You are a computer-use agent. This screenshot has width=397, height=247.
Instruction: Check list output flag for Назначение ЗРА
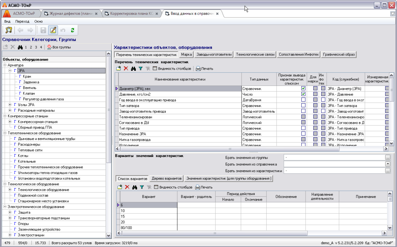[x=303, y=134]
